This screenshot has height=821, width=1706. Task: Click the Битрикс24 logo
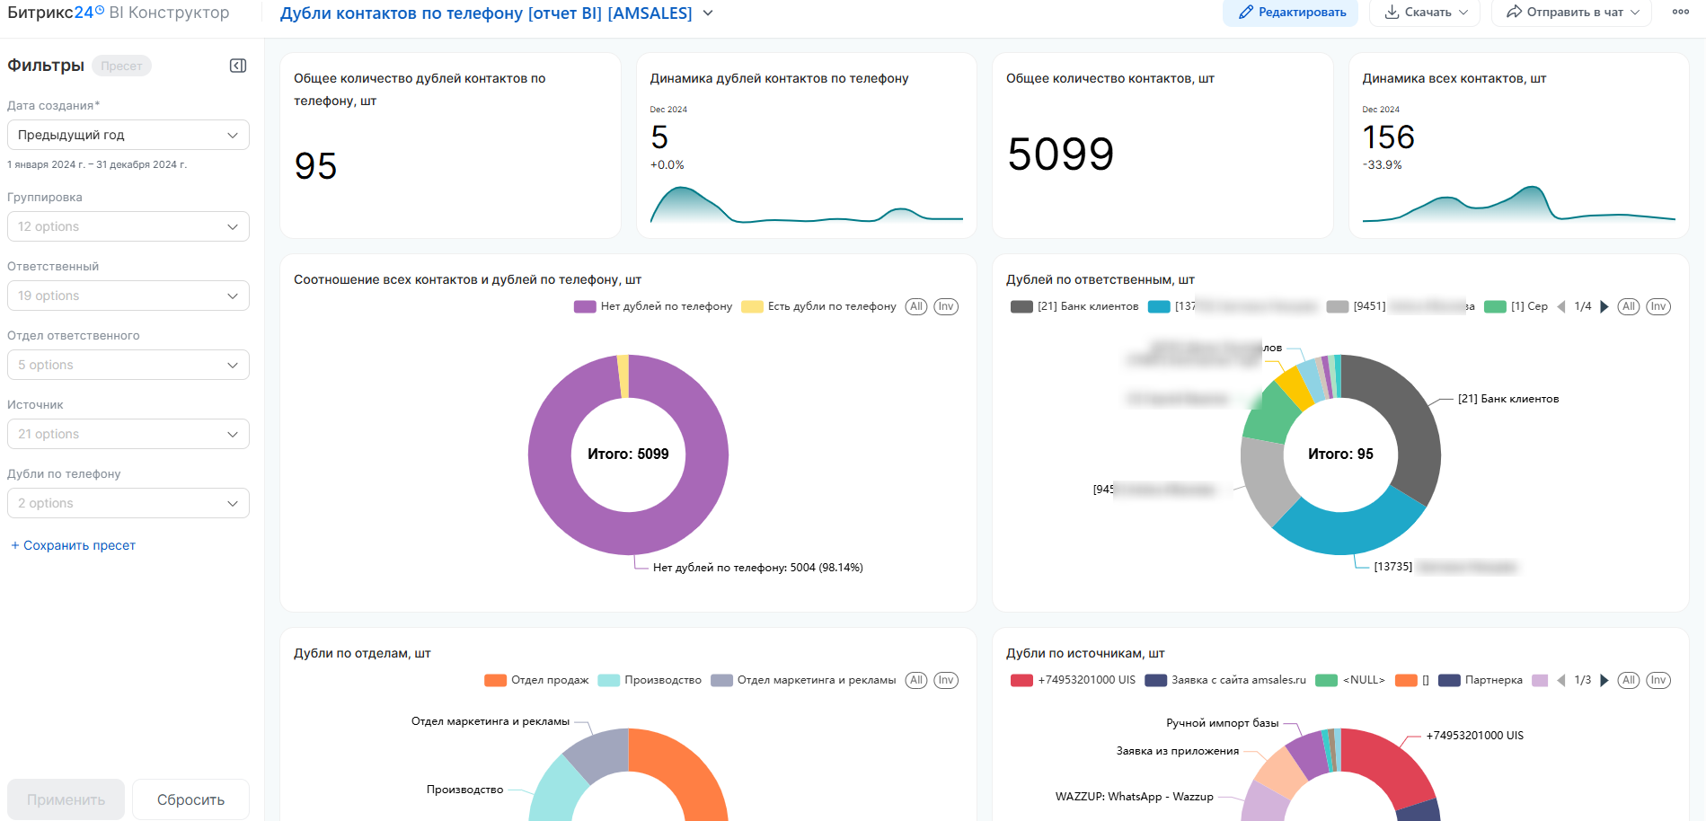tap(56, 13)
